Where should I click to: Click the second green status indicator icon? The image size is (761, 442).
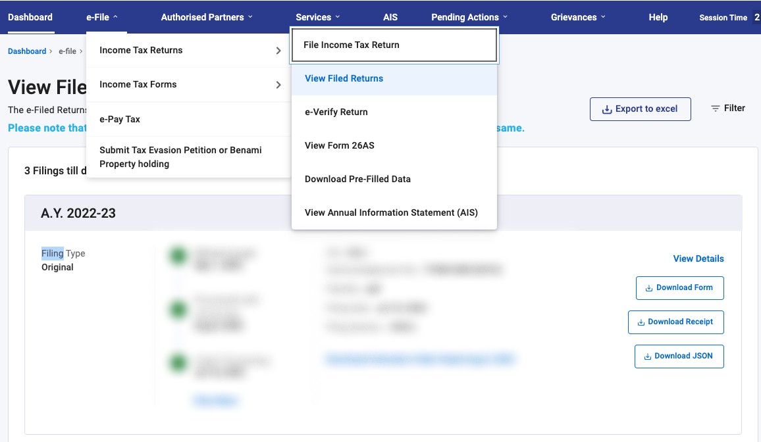[x=177, y=310]
